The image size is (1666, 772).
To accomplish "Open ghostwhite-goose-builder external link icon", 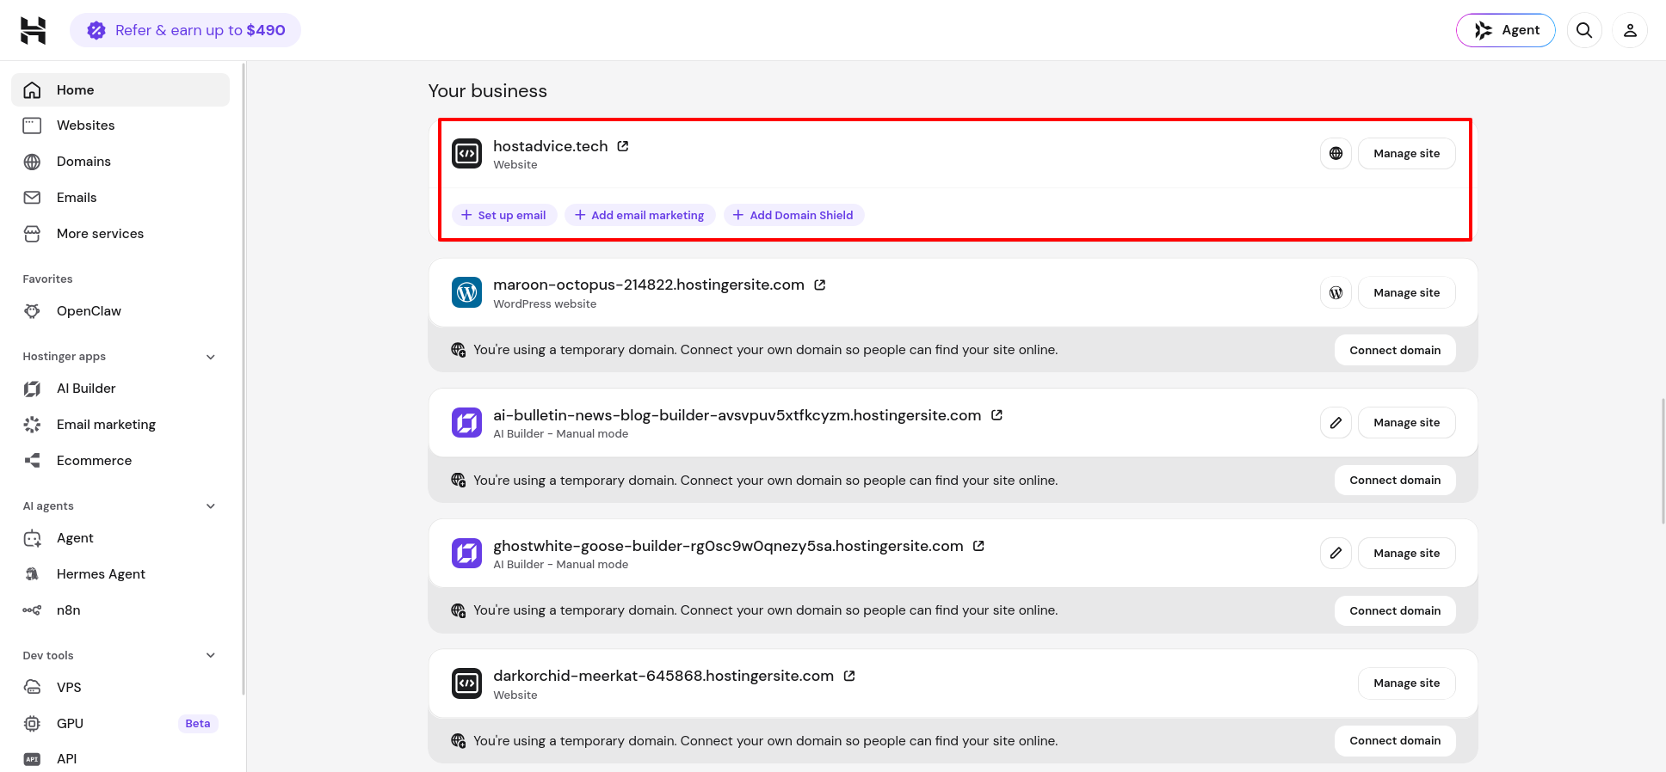I will pyautogui.click(x=978, y=546).
